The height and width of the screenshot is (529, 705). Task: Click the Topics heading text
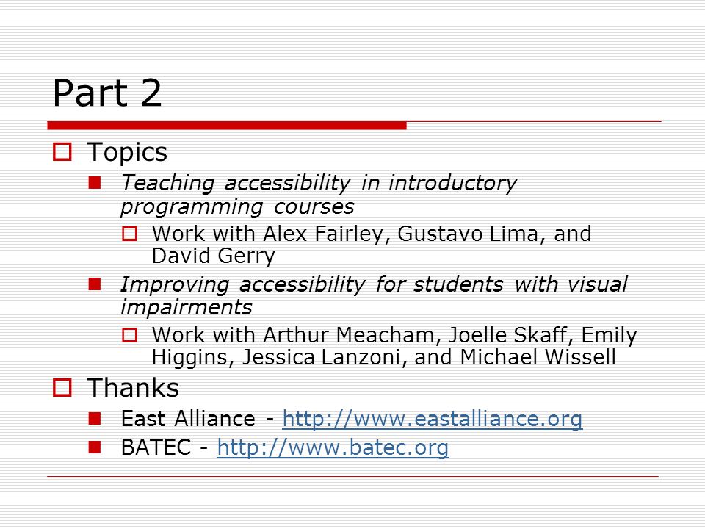[127, 152]
